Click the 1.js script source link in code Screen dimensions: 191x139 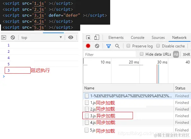(39, 3)
